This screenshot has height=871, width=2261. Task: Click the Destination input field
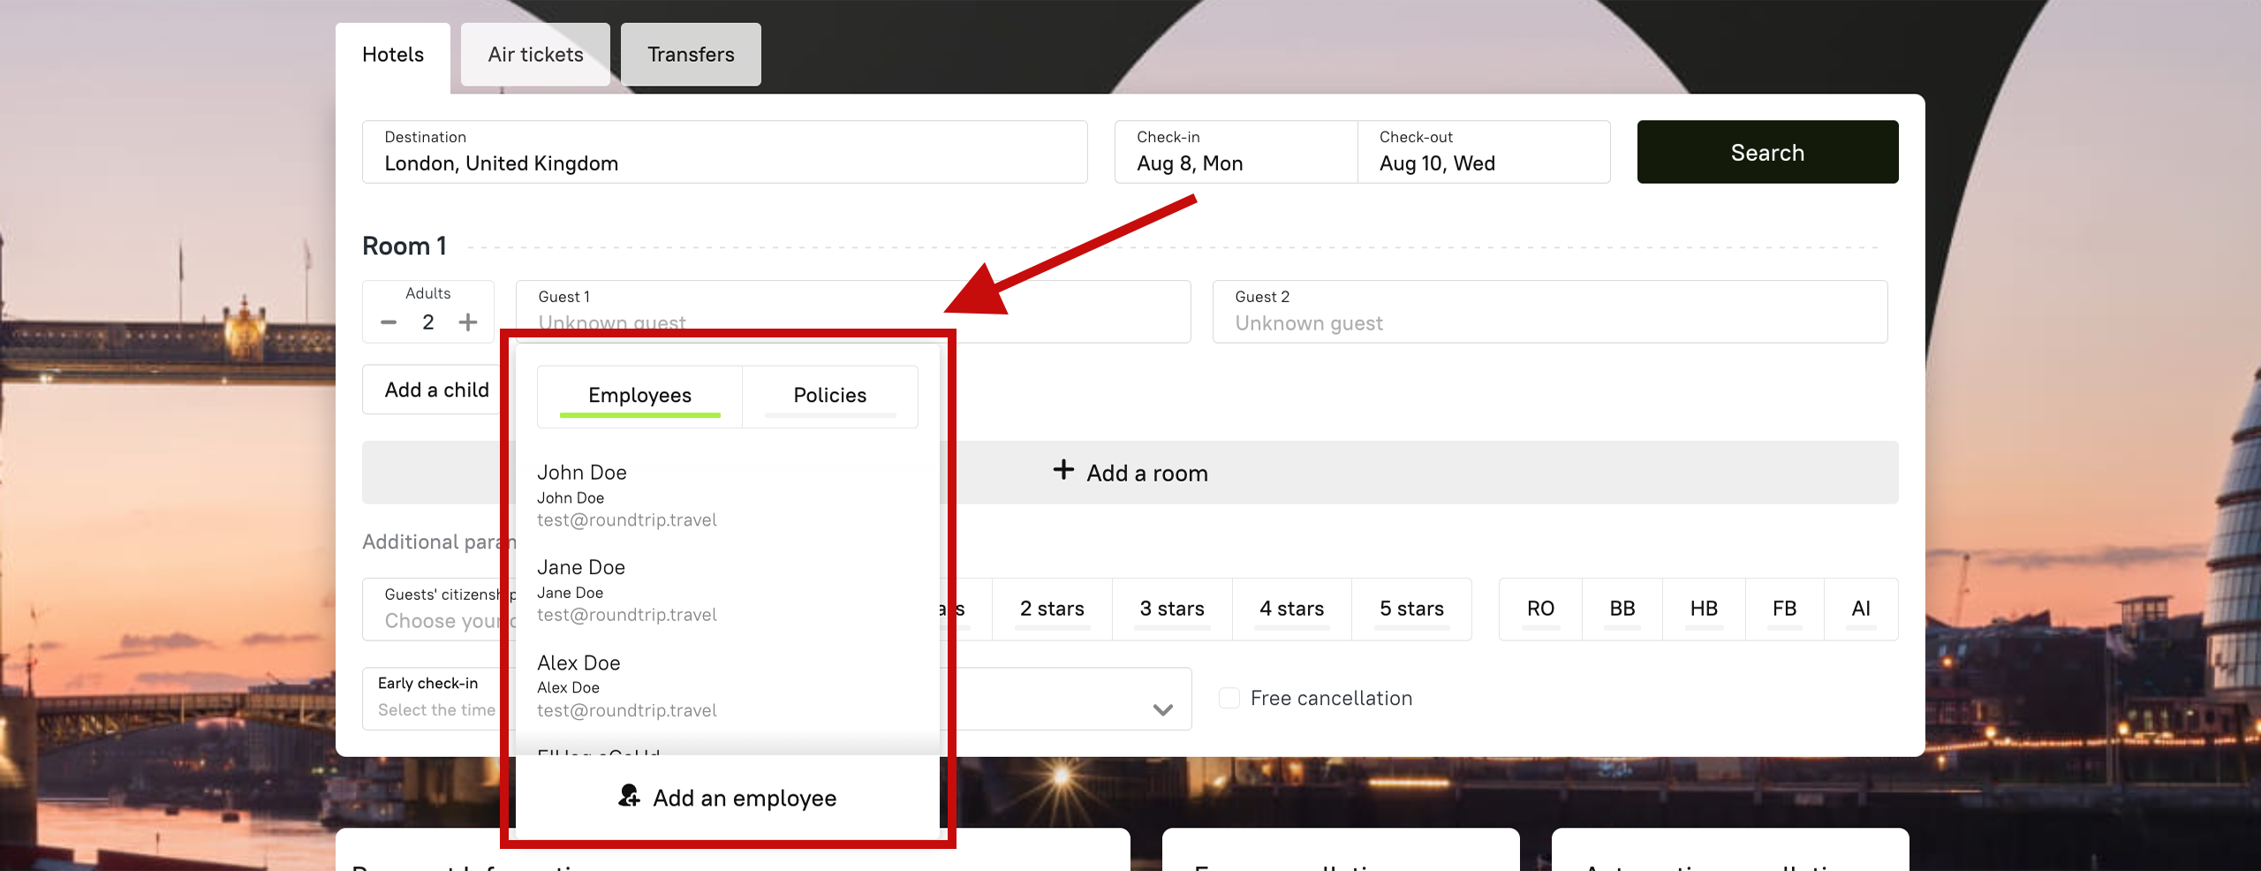[724, 152]
